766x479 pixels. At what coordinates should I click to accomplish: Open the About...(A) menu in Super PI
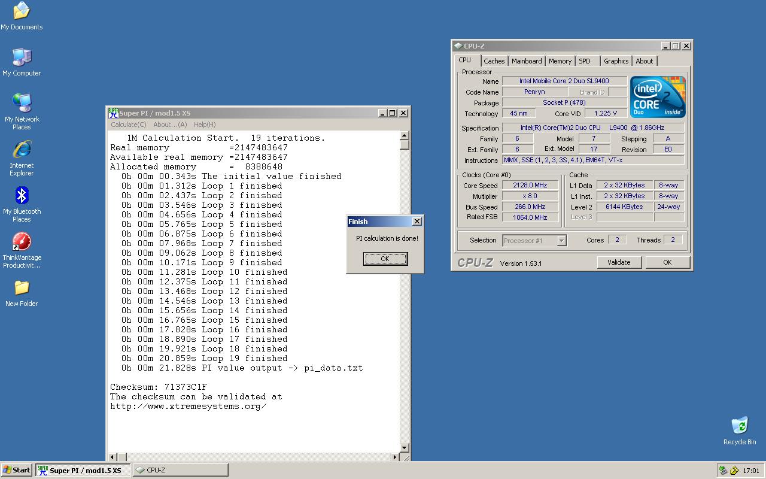pos(170,125)
